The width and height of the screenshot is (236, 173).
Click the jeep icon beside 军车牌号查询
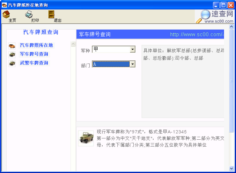[12, 55]
